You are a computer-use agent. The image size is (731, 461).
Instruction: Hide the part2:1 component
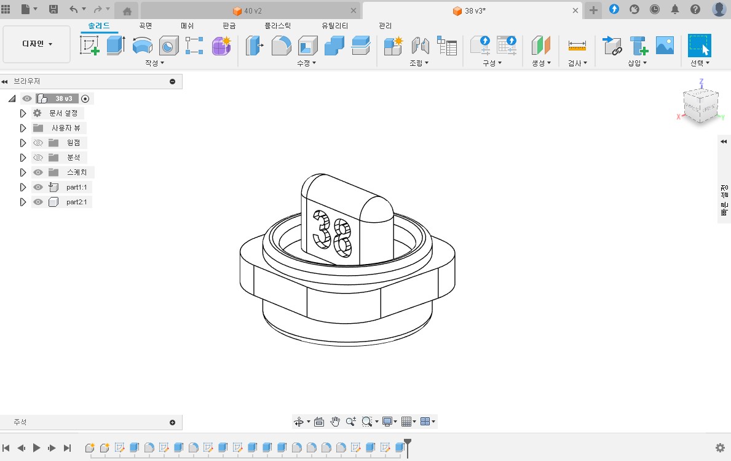point(38,202)
